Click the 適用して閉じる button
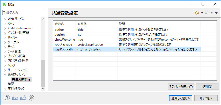The height and width of the screenshot is (105, 221). [181, 98]
